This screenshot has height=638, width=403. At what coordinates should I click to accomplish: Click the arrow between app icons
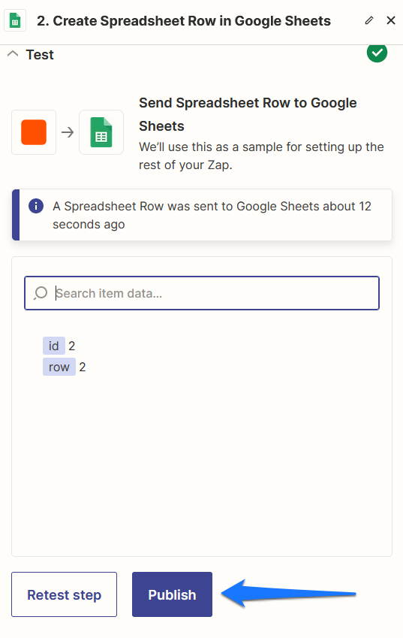[68, 132]
